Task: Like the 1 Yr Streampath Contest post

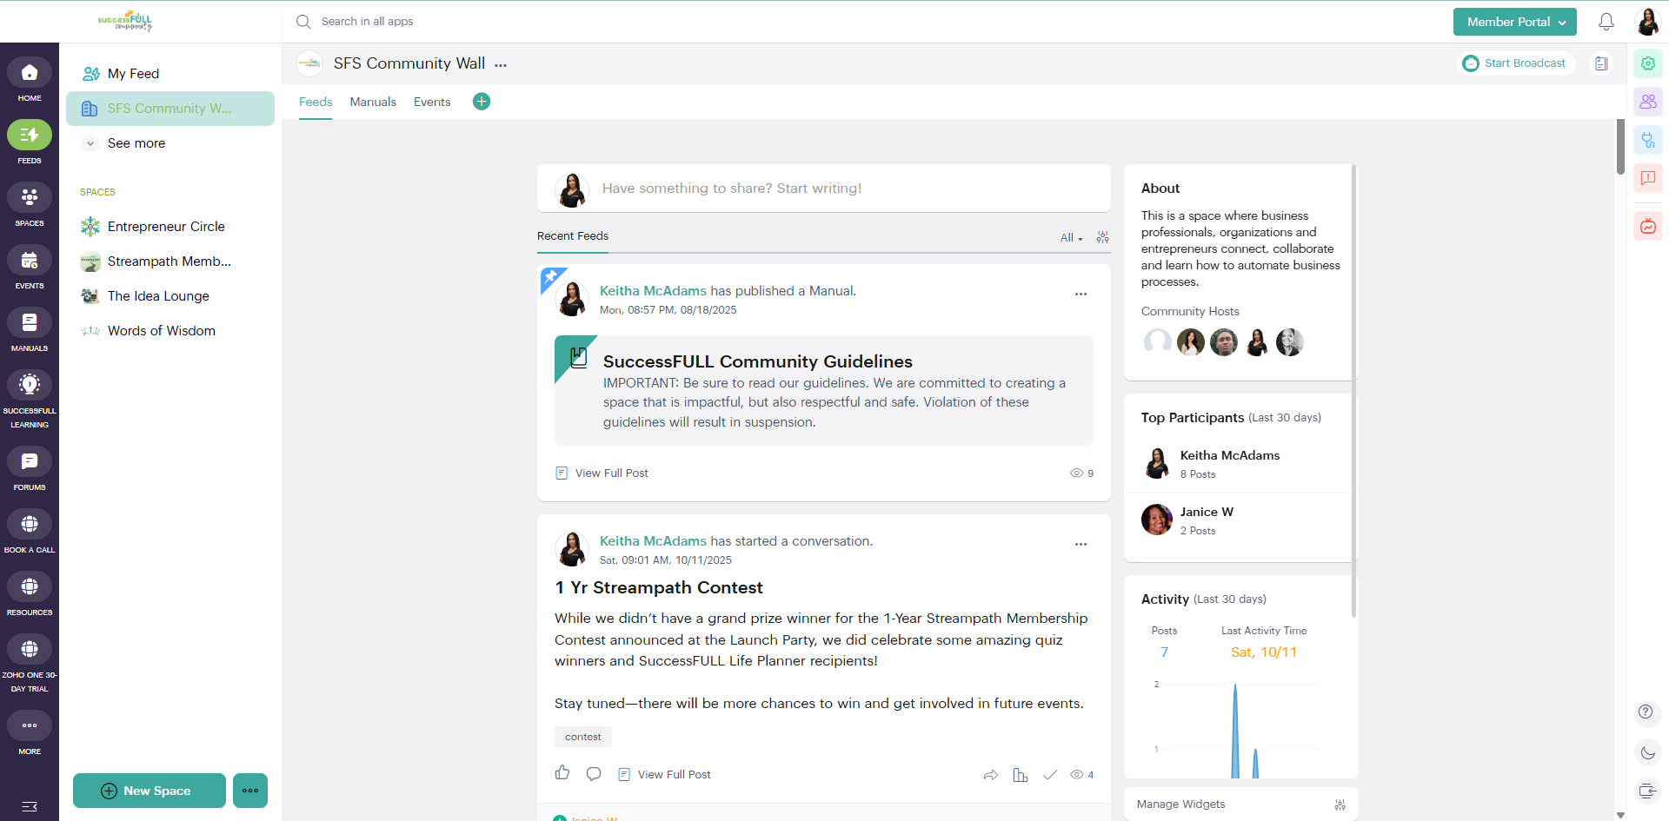Action: click(x=562, y=773)
